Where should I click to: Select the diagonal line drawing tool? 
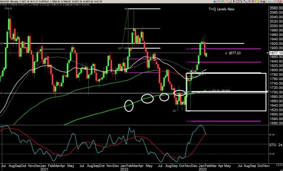coord(245,1)
